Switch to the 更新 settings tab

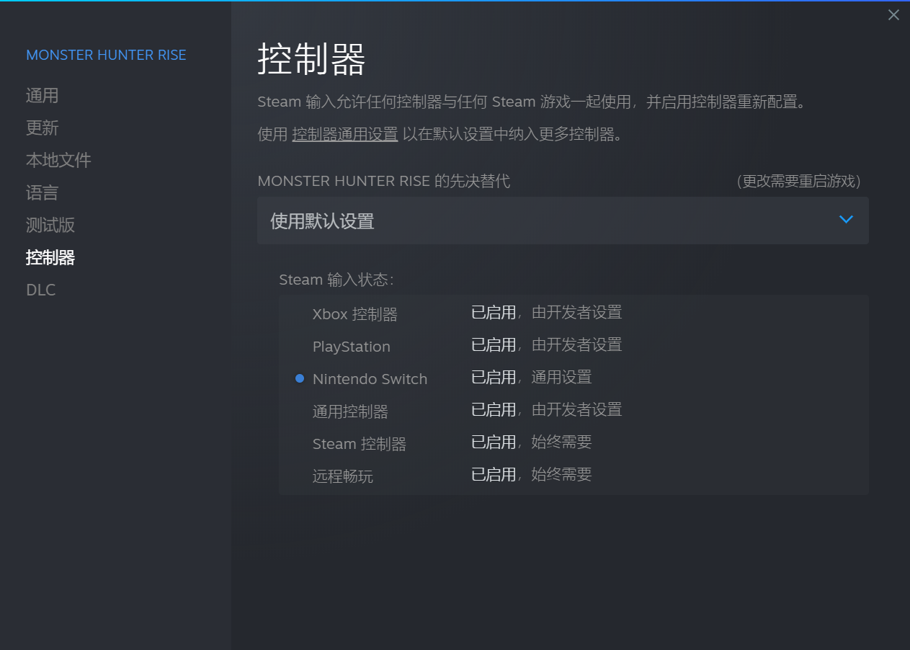42,128
